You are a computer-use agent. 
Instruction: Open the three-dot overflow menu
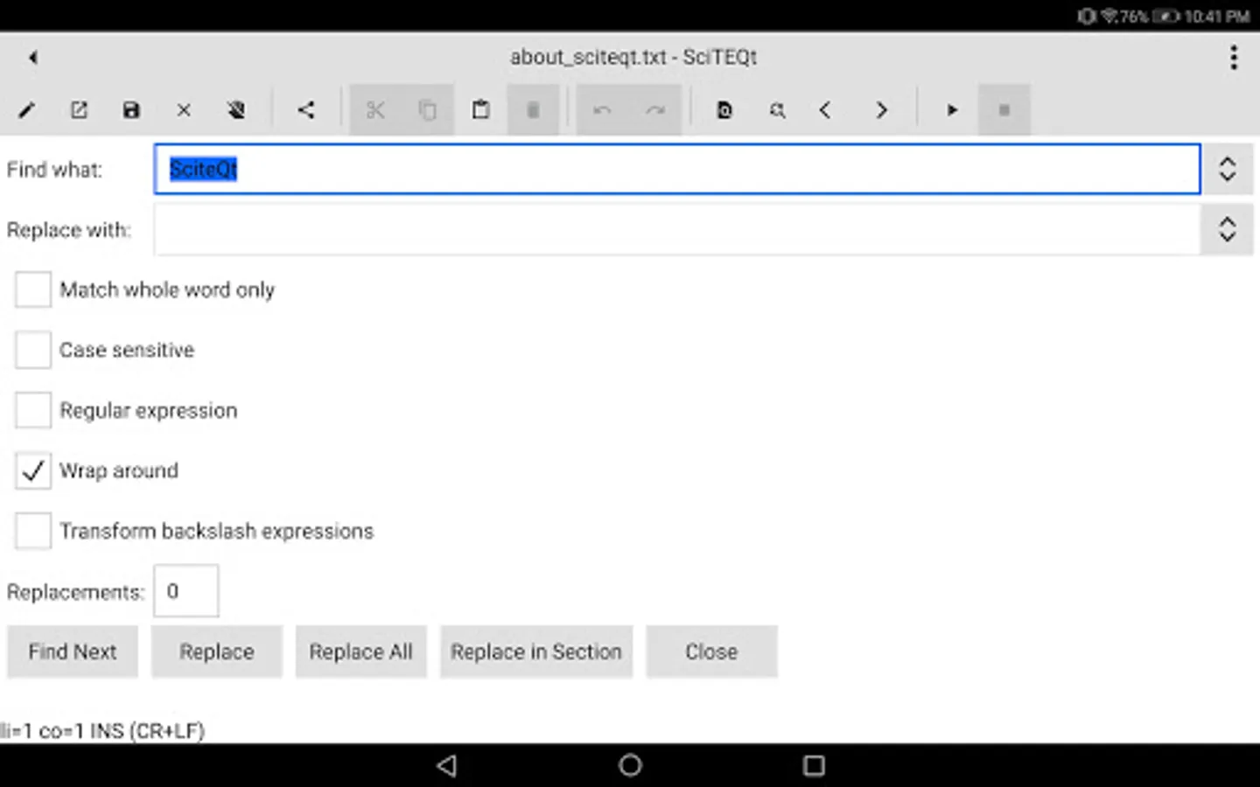tap(1234, 58)
